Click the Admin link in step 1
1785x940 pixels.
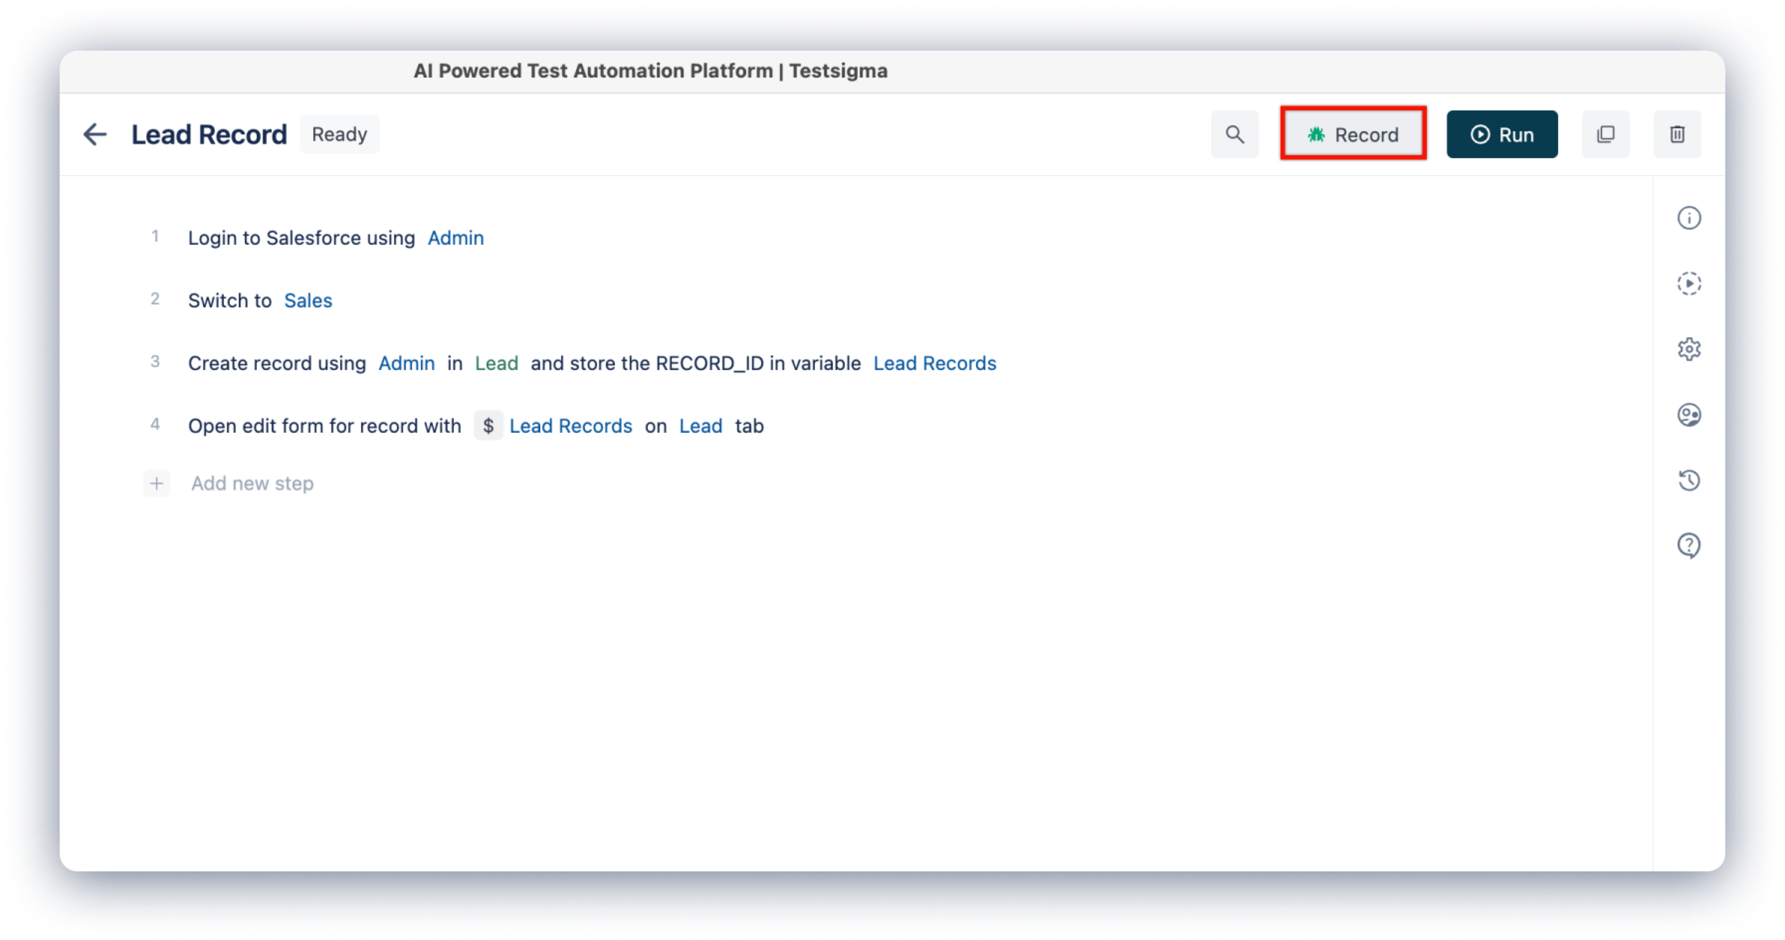point(455,238)
